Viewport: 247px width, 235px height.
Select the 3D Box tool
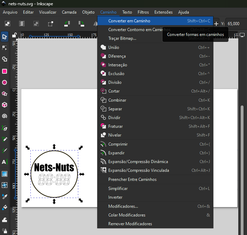pos(5,105)
